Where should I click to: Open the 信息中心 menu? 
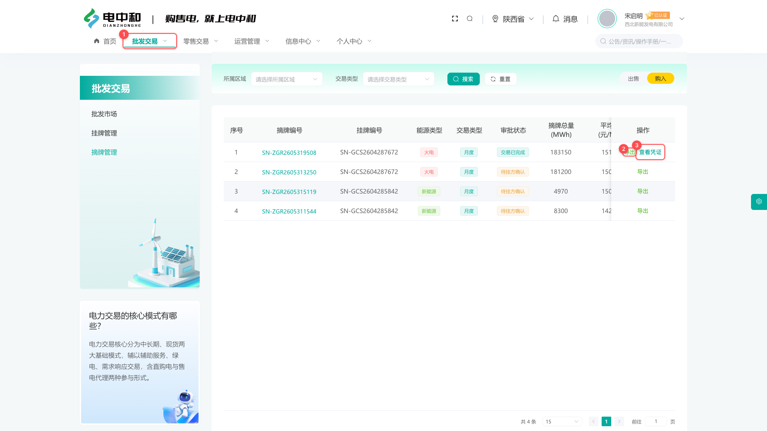point(303,41)
